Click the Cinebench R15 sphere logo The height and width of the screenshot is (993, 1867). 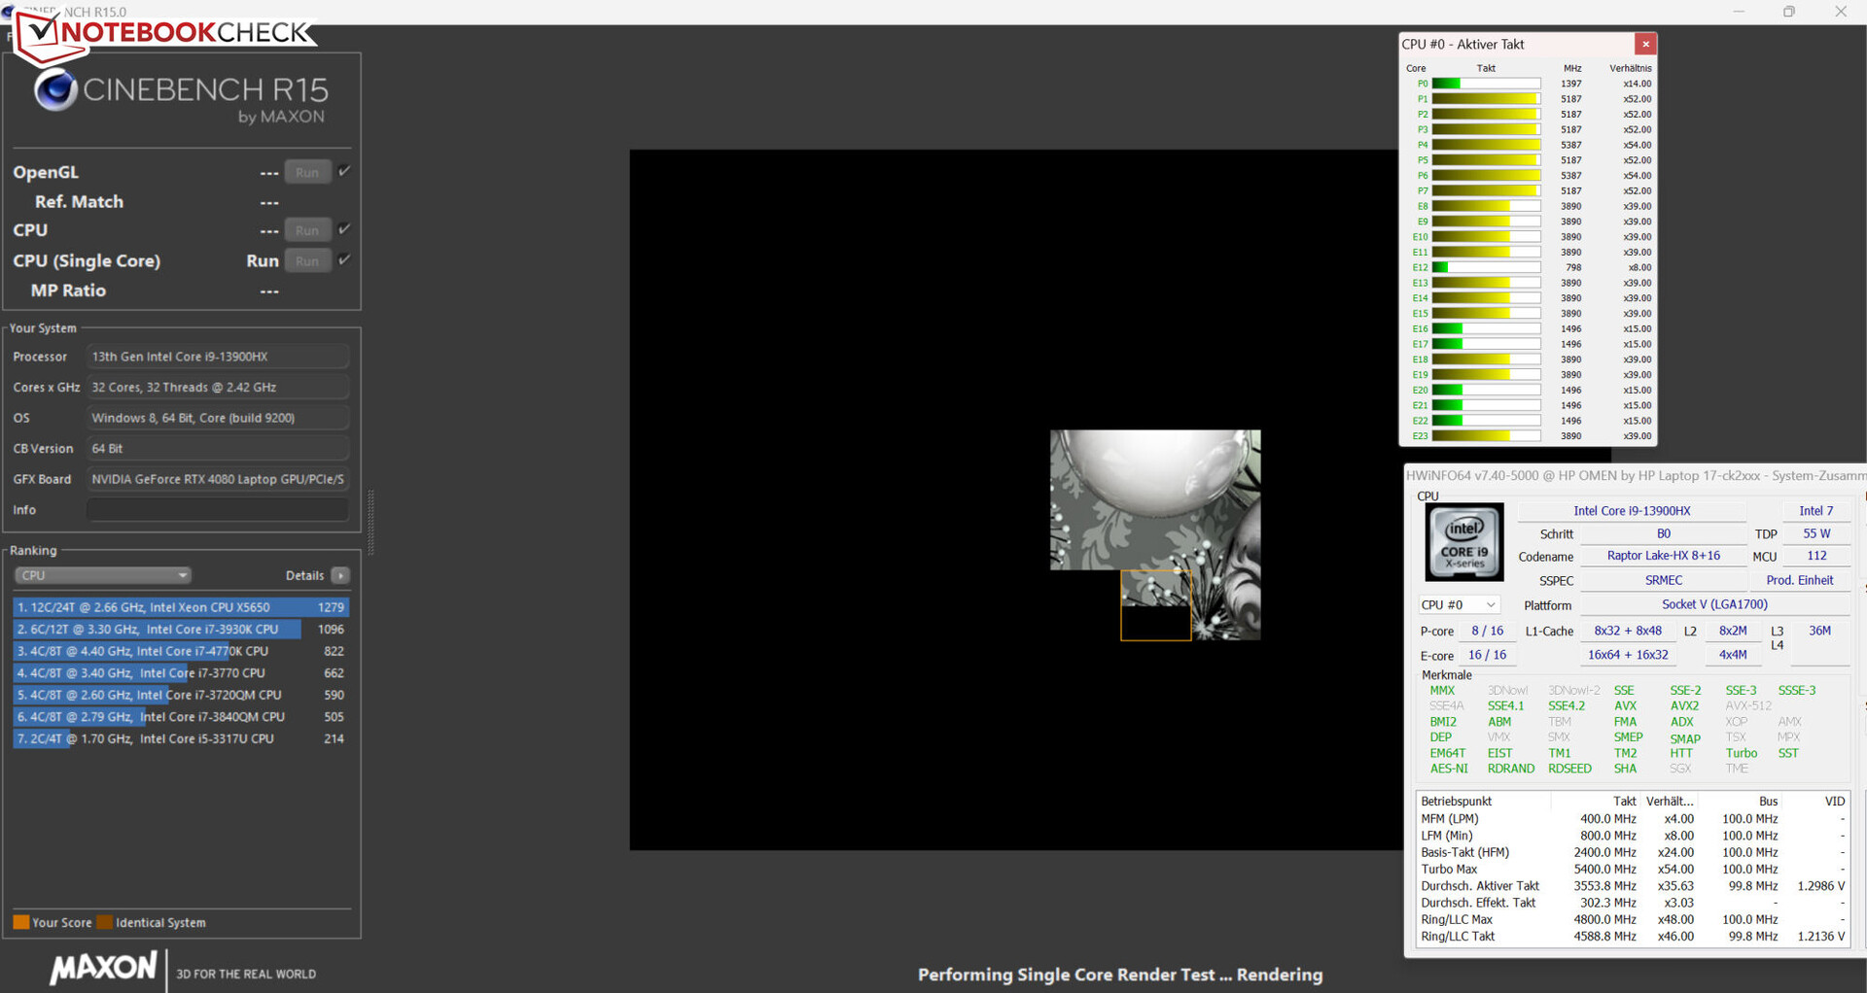click(55, 90)
